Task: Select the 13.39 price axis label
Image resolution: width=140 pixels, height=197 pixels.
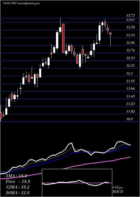Action: click(x=130, y=27)
